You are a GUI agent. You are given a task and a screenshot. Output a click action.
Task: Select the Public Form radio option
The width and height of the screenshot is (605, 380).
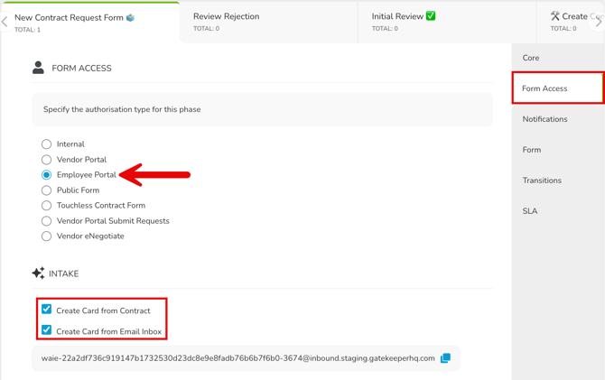(x=46, y=190)
